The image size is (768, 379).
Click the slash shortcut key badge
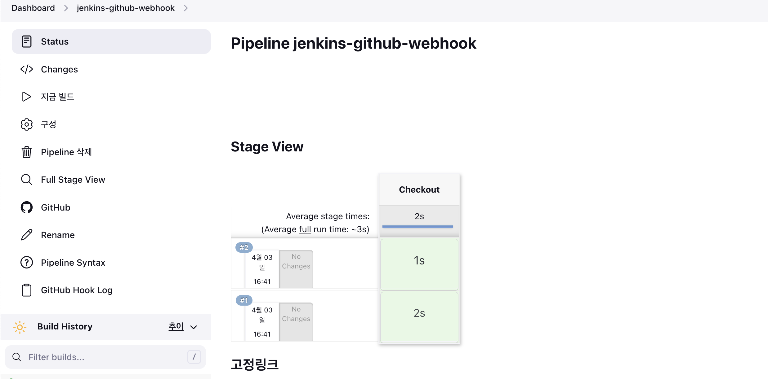click(194, 357)
